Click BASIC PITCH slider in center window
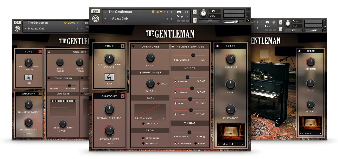The image size is (338, 159). (190, 132)
